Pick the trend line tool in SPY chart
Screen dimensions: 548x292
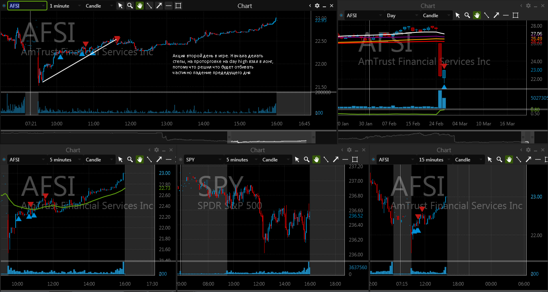[326, 159]
